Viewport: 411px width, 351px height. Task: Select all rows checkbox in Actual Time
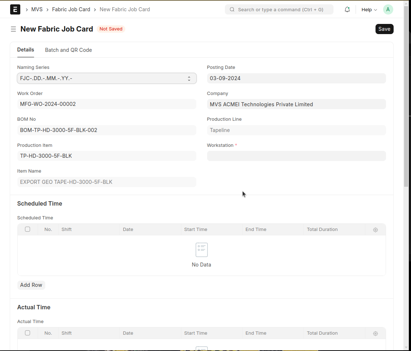pyautogui.click(x=28, y=333)
